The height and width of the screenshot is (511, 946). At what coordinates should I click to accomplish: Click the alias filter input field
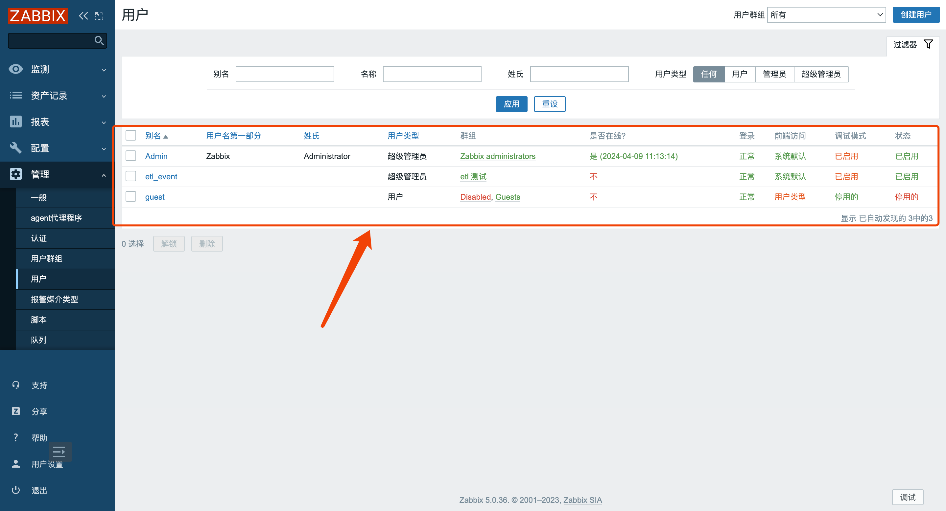285,74
